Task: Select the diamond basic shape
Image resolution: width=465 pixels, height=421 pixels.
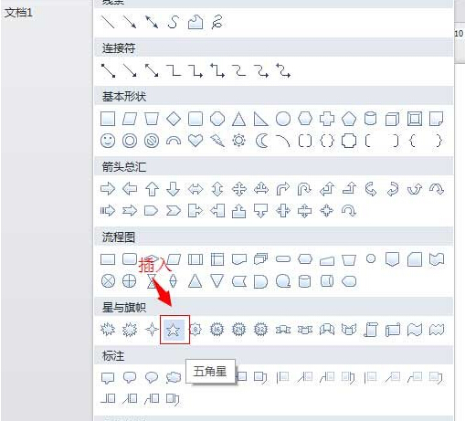Action: 174,119
